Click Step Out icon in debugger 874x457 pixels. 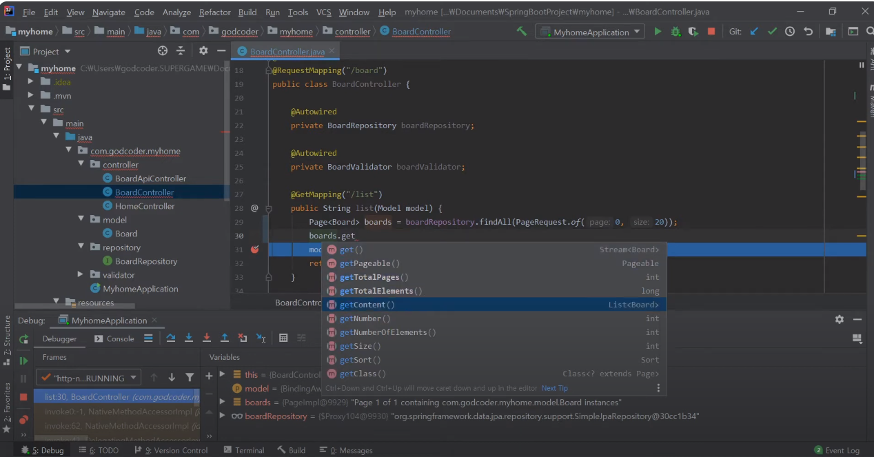click(225, 338)
